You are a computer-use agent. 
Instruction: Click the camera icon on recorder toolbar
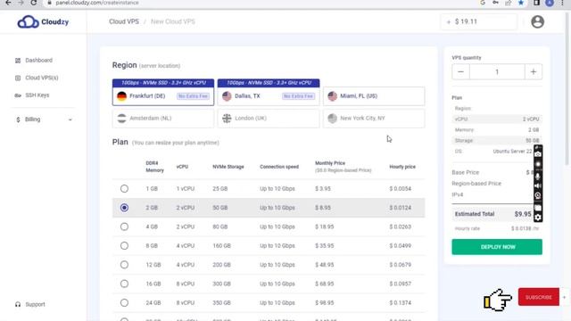(538, 154)
